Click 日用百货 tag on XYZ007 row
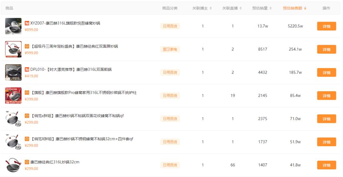 point(170,26)
